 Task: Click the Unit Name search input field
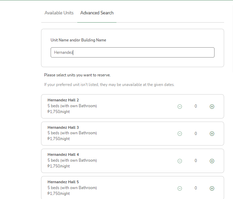click(132, 52)
